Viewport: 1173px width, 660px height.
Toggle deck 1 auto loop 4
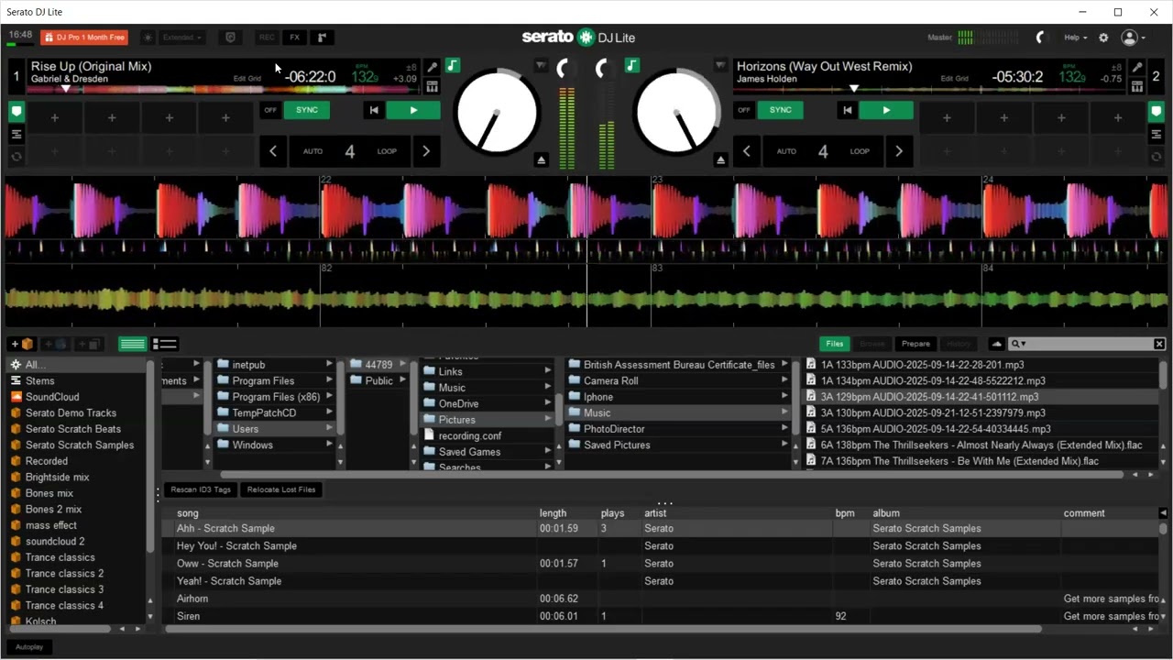[349, 151]
